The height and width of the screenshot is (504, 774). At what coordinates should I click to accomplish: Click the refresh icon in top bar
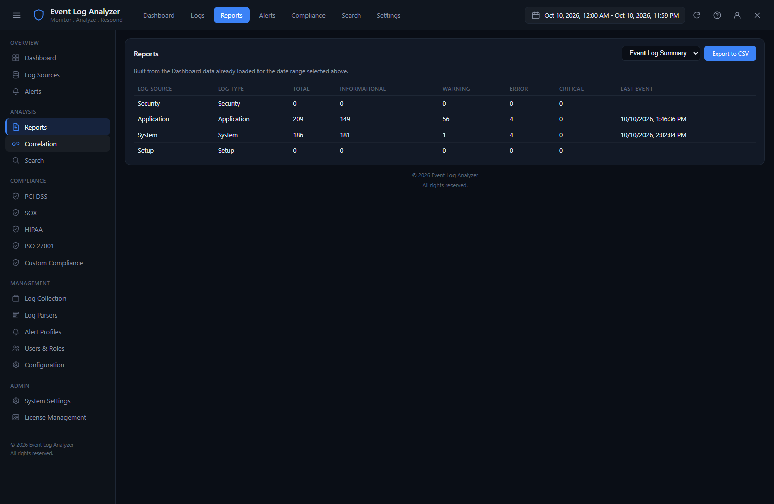[x=697, y=15]
